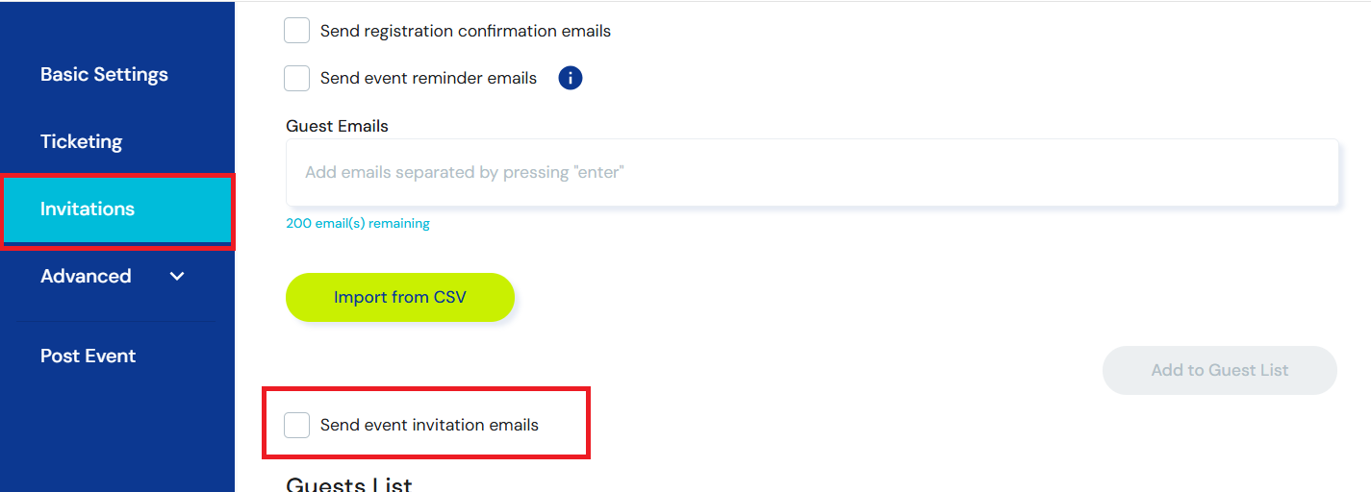1371x492 pixels.
Task: Open Basic Settings in the sidebar
Action: (104, 75)
